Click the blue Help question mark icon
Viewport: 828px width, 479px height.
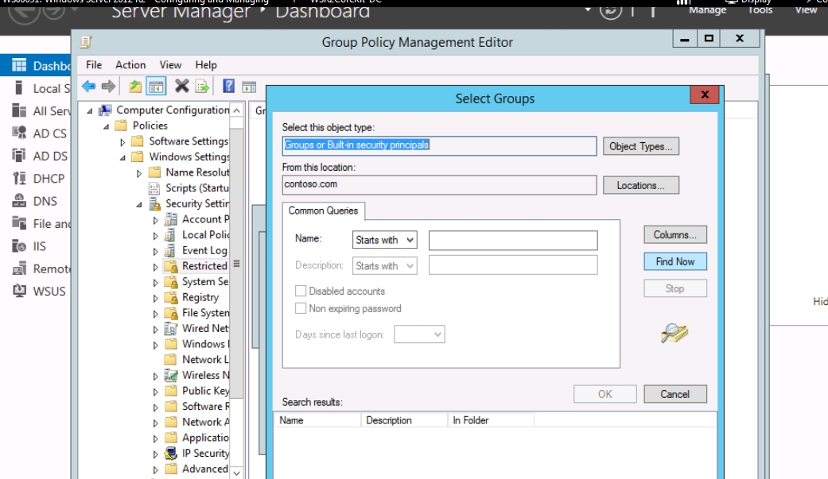tap(228, 87)
